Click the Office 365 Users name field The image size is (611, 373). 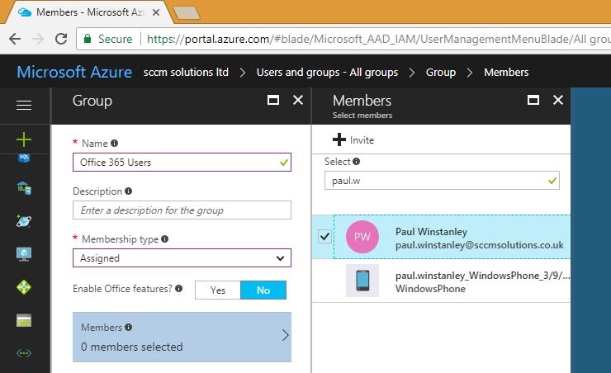click(182, 163)
